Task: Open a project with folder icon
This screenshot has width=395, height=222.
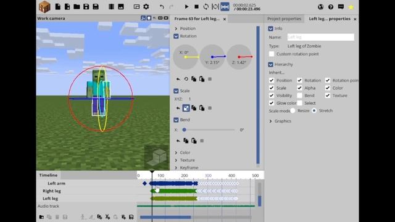Action: [77, 7]
